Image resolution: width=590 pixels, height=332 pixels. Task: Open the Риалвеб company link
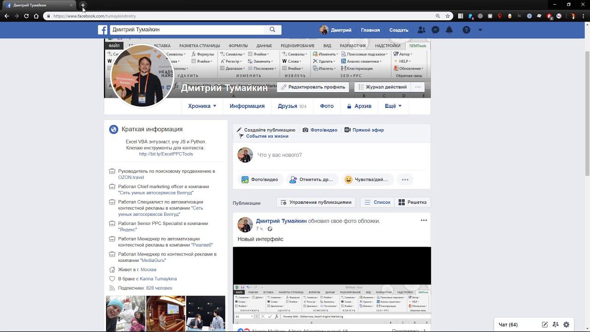(201, 245)
